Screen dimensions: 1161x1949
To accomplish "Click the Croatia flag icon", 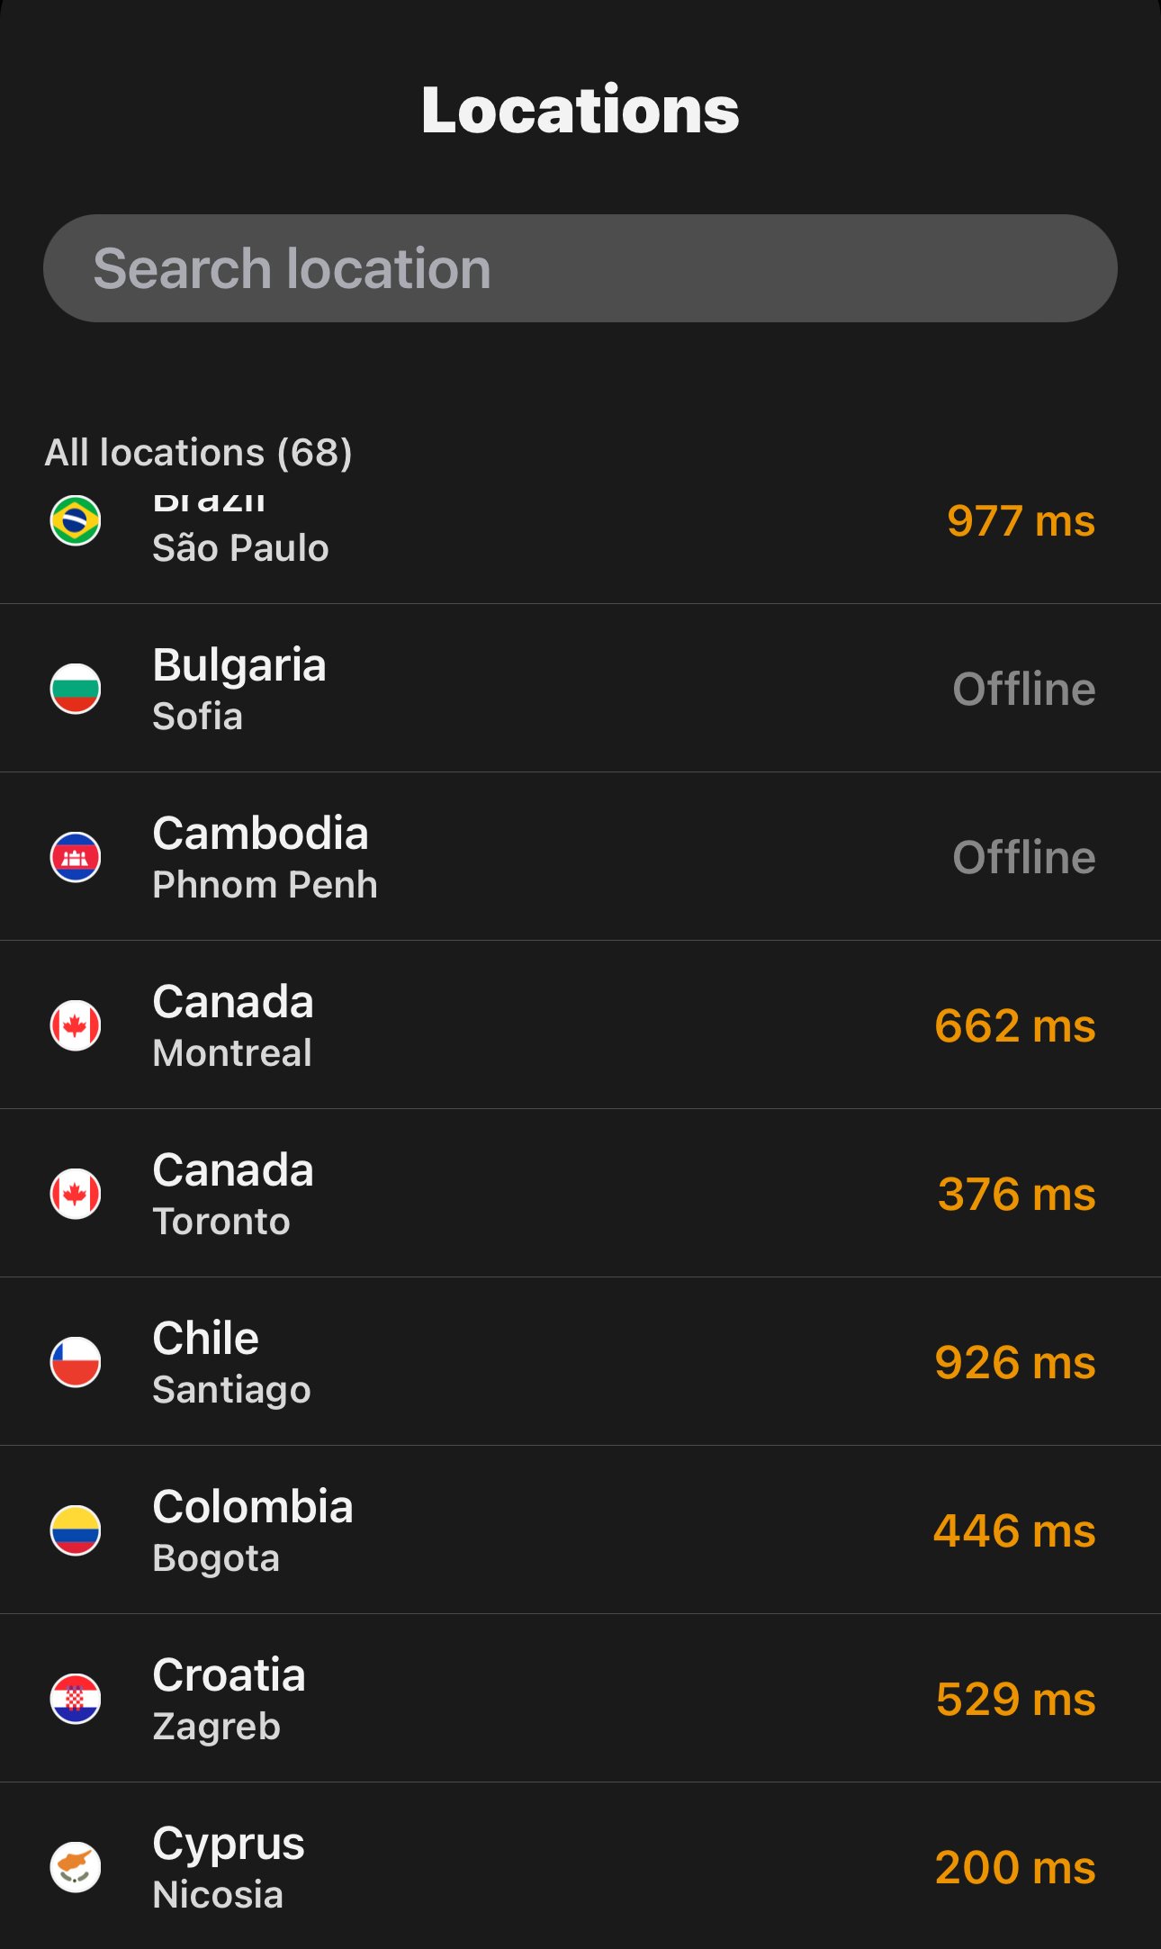I will (x=76, y=1699).
